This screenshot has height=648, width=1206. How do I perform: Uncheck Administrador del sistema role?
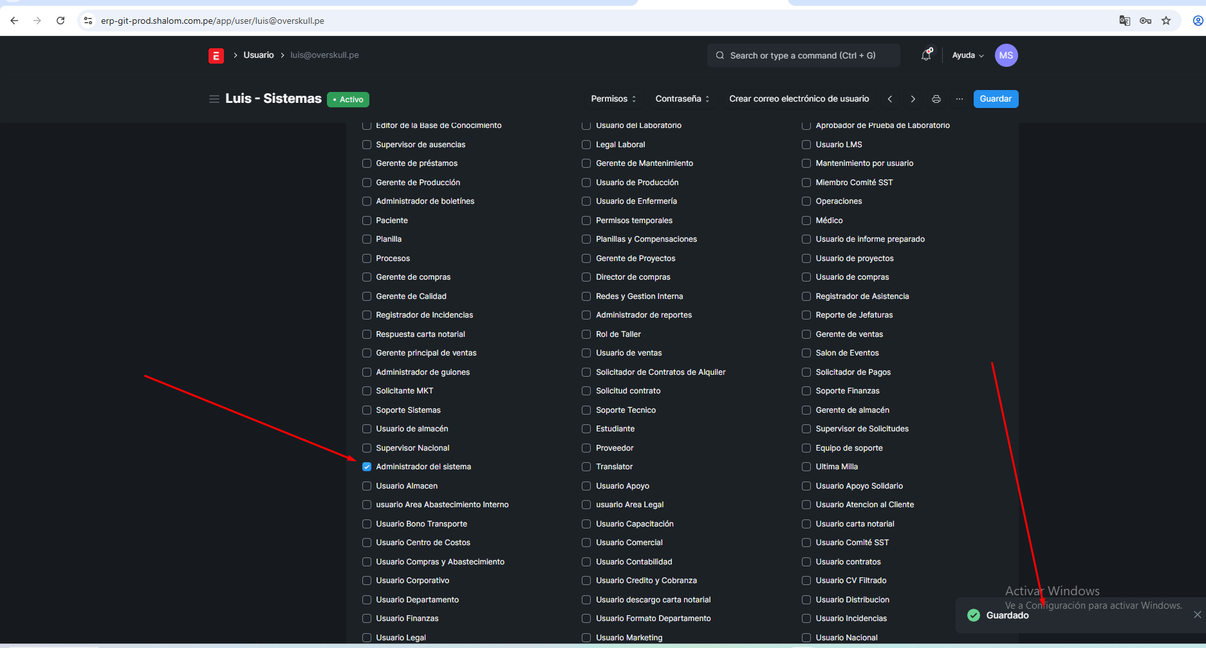pos(367,467)
